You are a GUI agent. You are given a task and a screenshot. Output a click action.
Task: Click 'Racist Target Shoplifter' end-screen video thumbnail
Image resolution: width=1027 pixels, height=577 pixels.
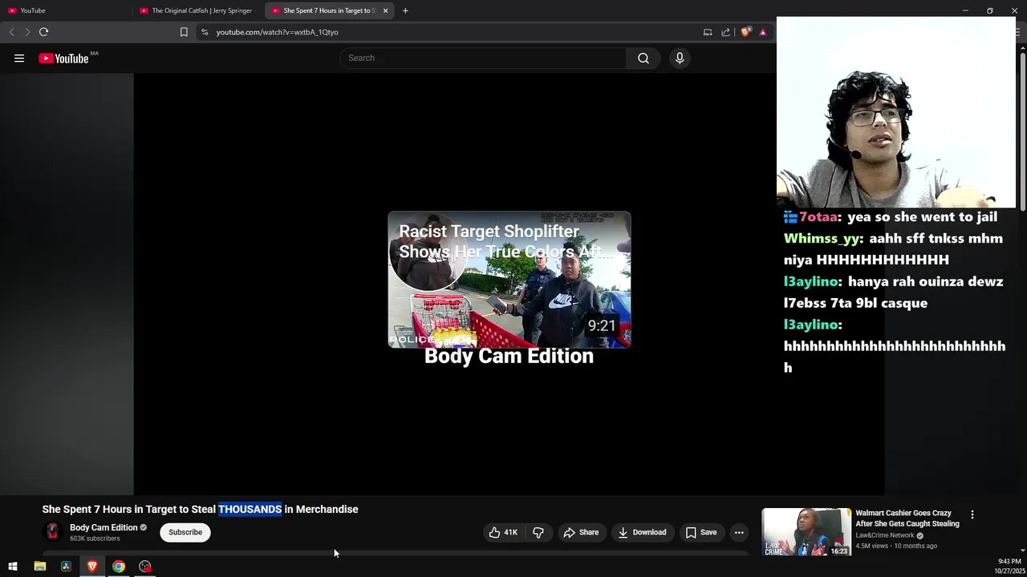(x=509, y=280)
